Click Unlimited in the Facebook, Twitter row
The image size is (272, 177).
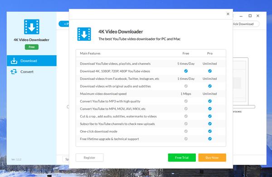(x=210, y=79)
